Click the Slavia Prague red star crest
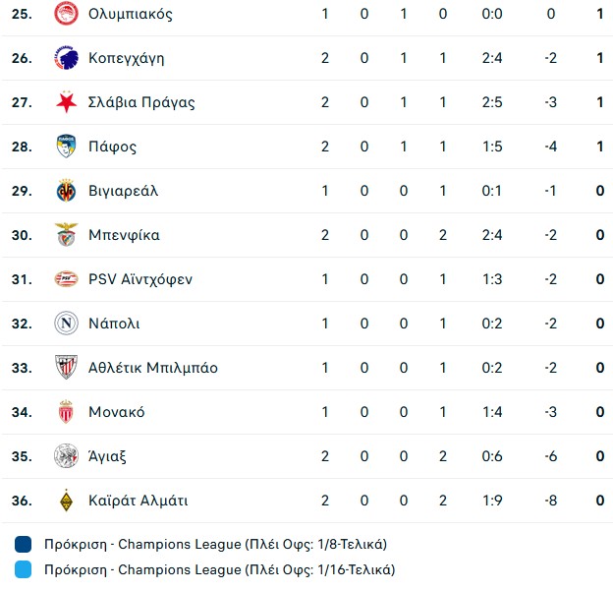This screenshot has height=591, width=613. 66,102
